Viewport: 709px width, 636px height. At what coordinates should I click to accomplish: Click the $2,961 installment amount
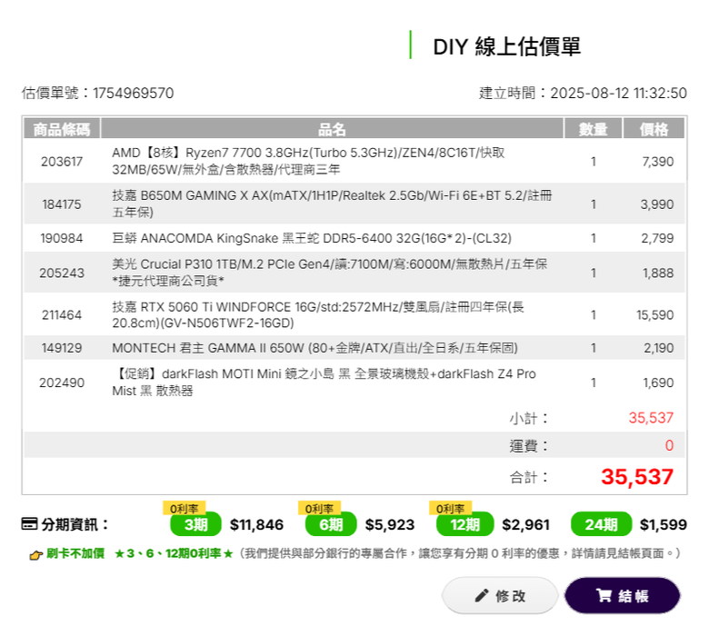525,525
